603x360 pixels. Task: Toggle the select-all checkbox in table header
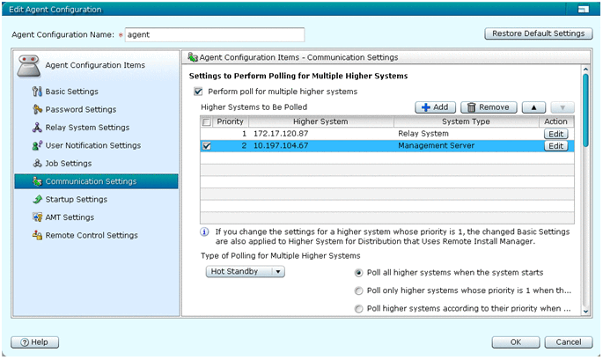(206, 121)
